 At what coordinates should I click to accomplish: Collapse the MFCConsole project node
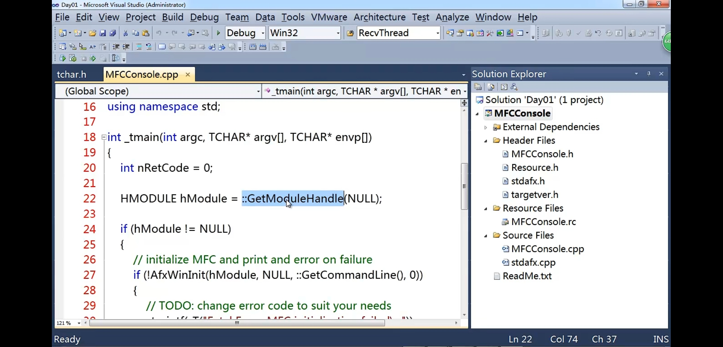coord(477,114)
